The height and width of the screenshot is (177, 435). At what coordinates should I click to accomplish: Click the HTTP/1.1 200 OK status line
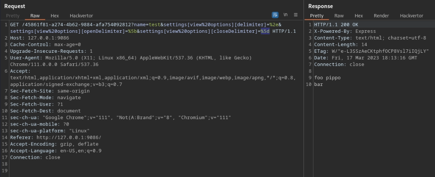click(336, 25)
